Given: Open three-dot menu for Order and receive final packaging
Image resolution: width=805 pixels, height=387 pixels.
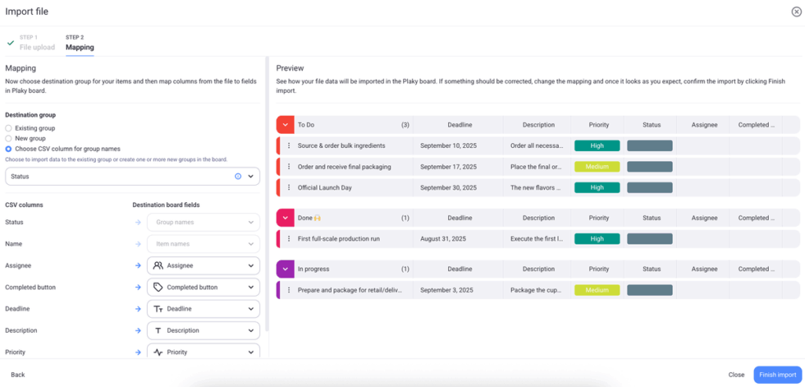Looking at the screenshot, I should click(289, 167).
